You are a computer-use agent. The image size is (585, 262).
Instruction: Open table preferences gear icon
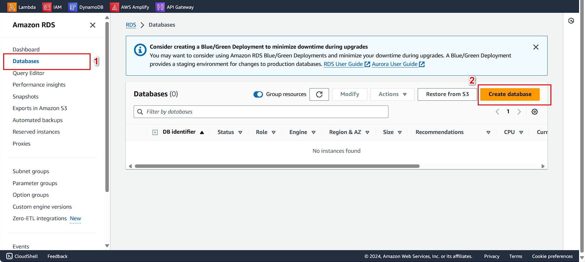[x=535, y=112]
